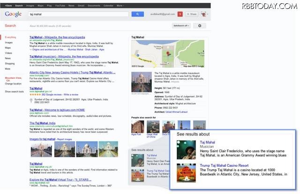
Task: Click Change location link
Action: (13, 83)
